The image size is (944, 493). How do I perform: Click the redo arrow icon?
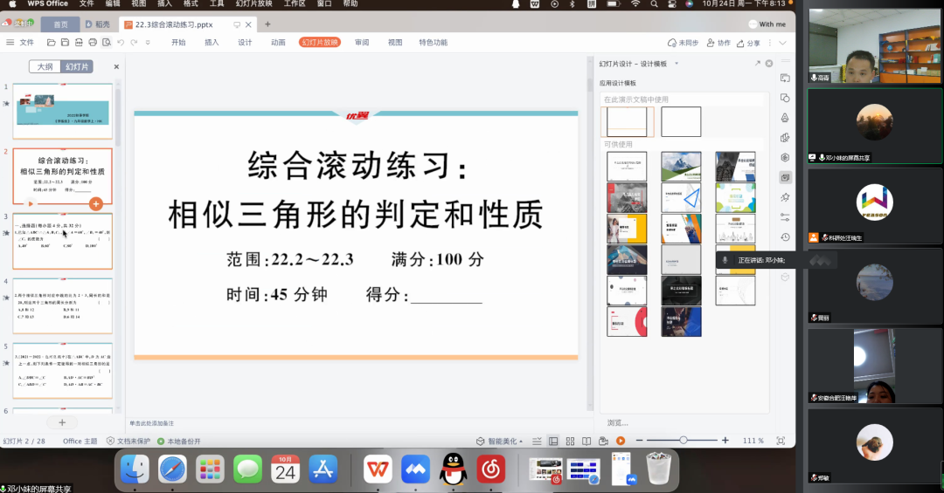point(134,43)
